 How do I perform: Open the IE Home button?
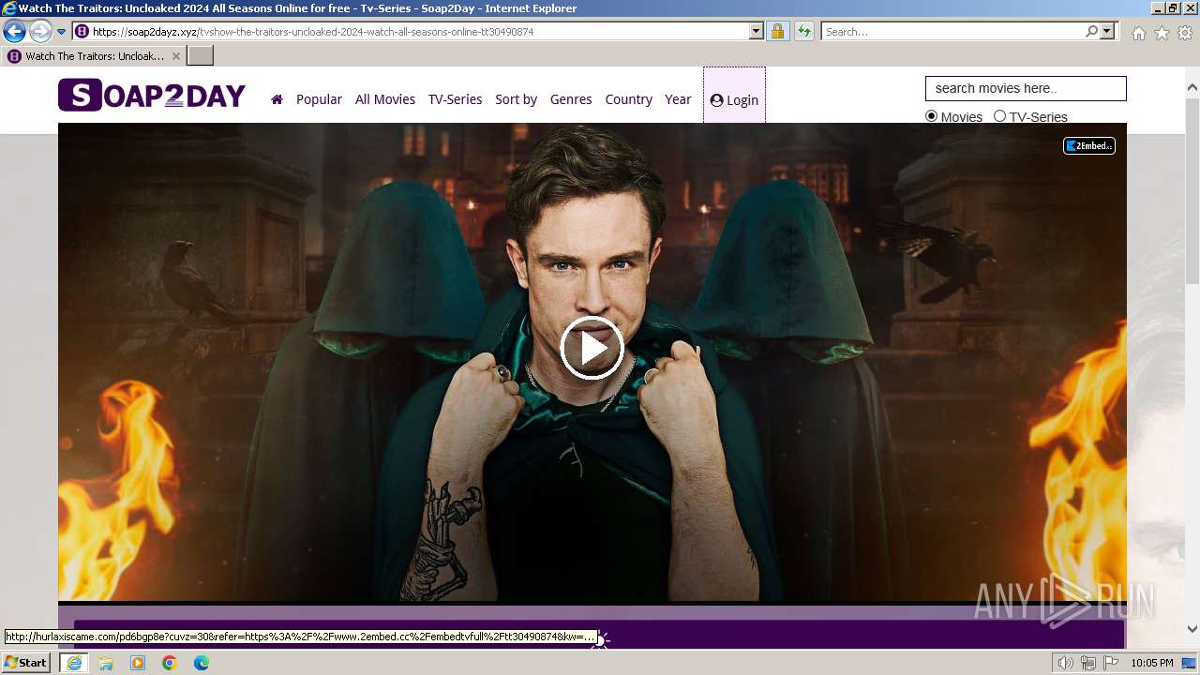click(1138, 33)
